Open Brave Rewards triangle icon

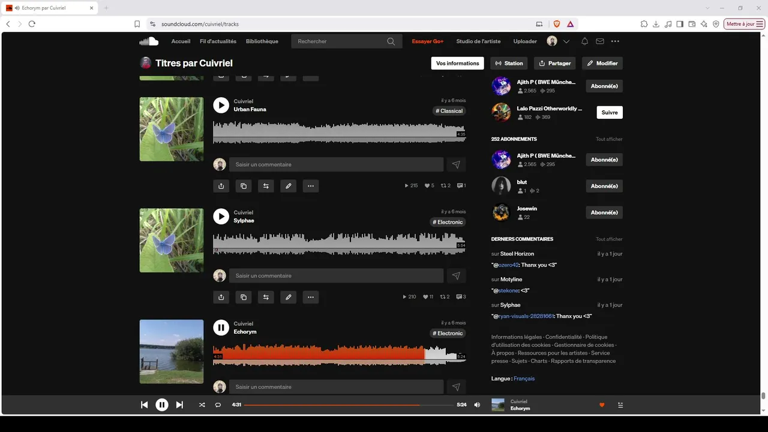(x=570, y=24)
